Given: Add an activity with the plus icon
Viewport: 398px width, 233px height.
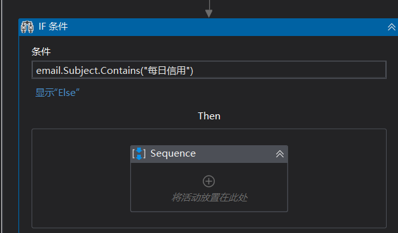Looking at the screenshot, I should click(208, 181).
